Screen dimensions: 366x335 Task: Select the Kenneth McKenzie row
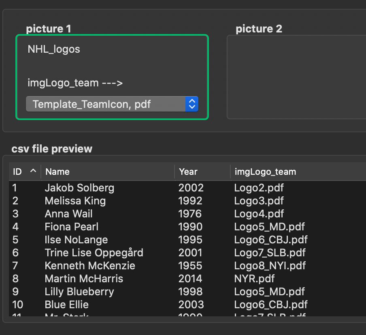(x=187, y=266)
